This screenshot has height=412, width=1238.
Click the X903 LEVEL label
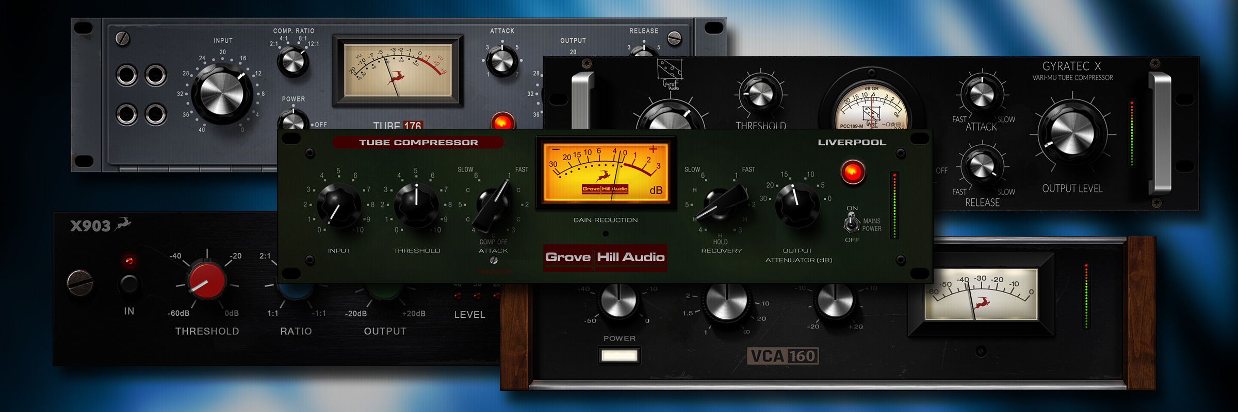click(x=469, y=315)
